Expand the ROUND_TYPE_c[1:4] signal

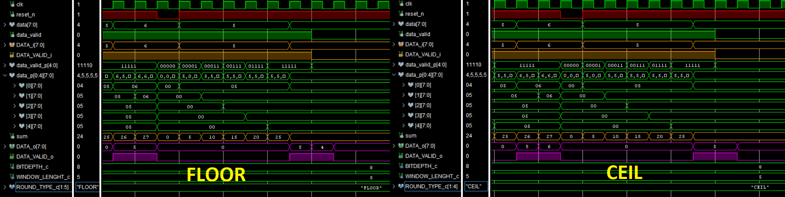click(x=394, y=186)
